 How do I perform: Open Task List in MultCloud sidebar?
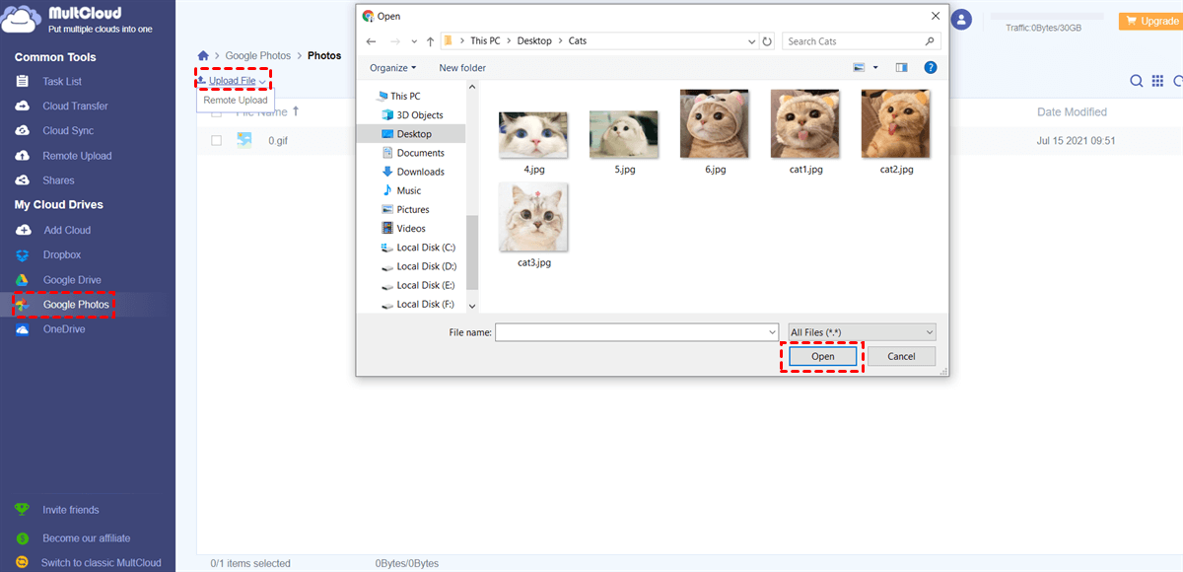[x=61, y=81]
